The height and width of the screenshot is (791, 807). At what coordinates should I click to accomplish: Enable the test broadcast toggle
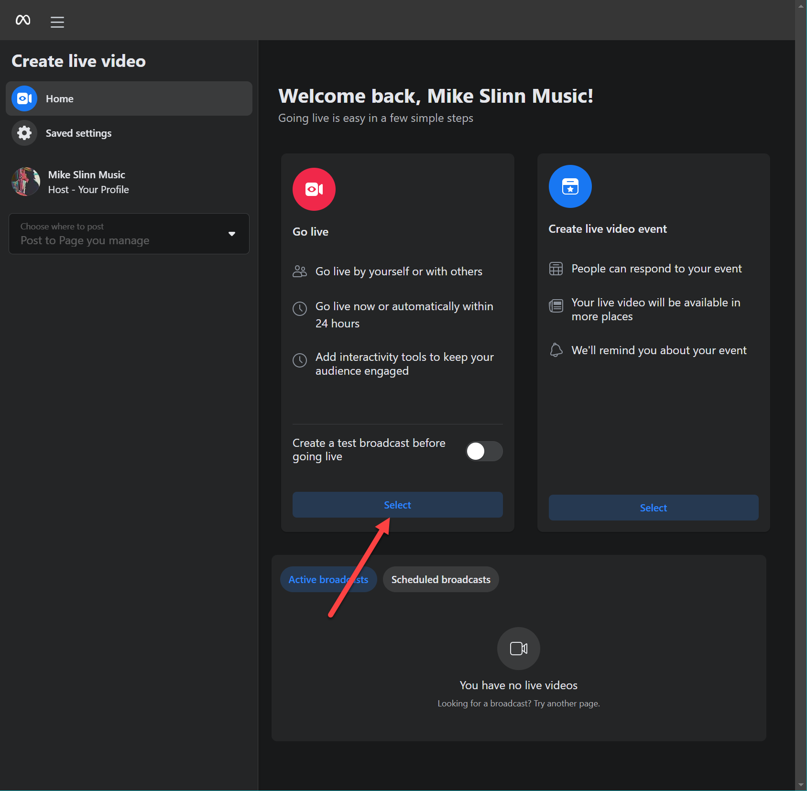point(484,451)
